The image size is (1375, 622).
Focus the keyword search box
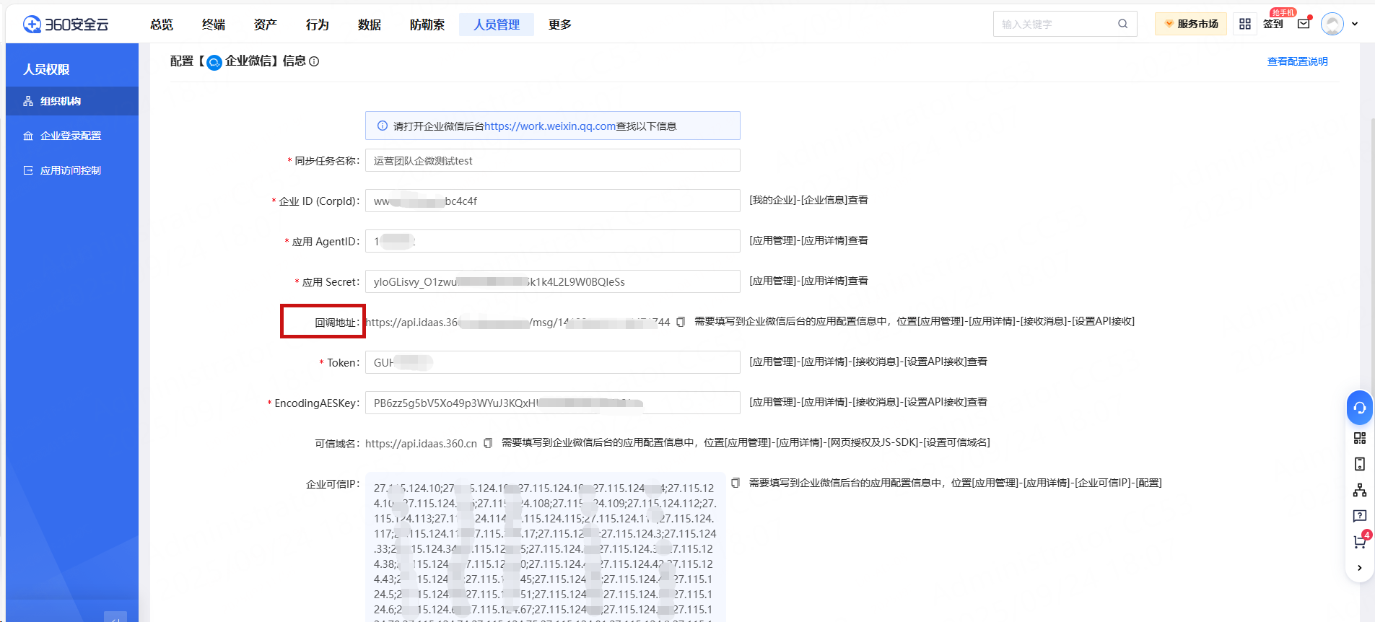[1056, 24]
